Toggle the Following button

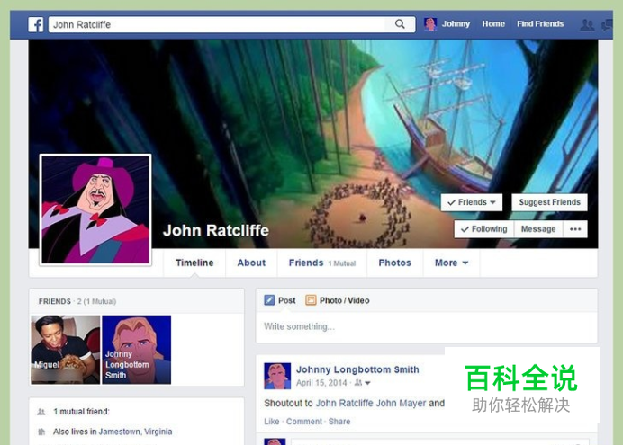(484, 229)
